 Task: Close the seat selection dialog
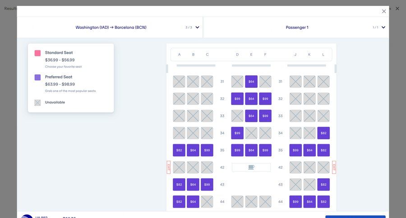click(384, 11)
